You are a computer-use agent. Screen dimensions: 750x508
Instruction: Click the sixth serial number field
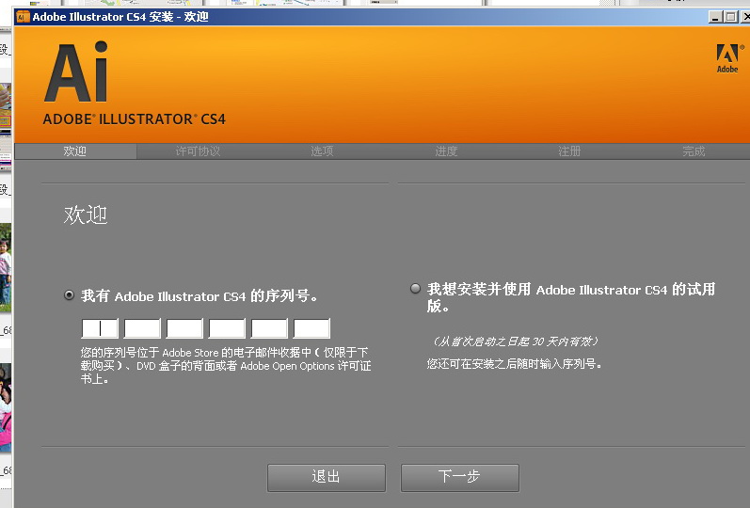click(311, 328)
